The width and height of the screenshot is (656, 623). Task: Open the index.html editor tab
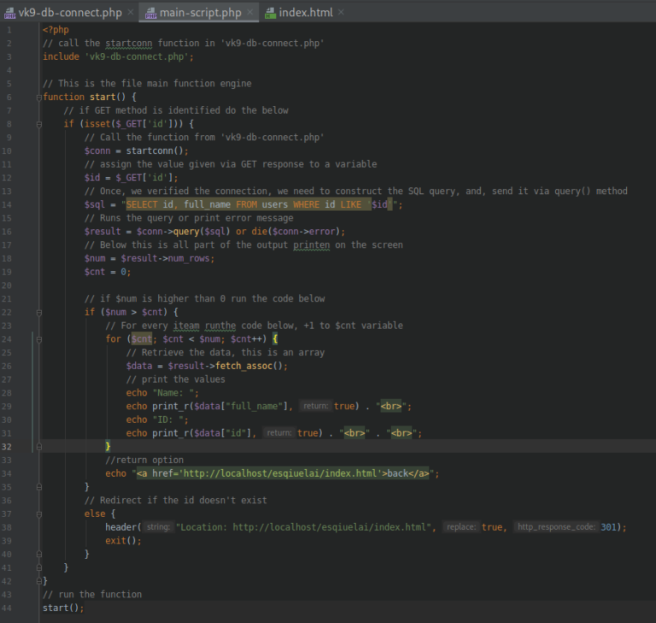pyautogui.click(x=307, y=13)
